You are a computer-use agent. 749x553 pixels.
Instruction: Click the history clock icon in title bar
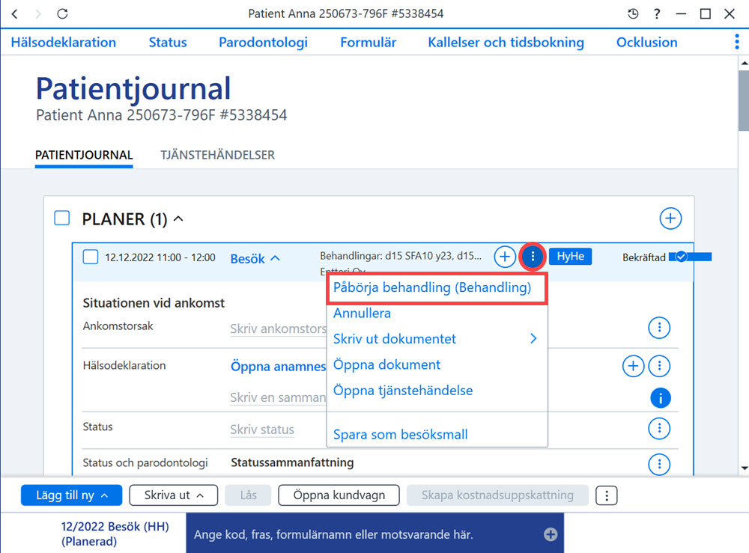tap(632, 13)
